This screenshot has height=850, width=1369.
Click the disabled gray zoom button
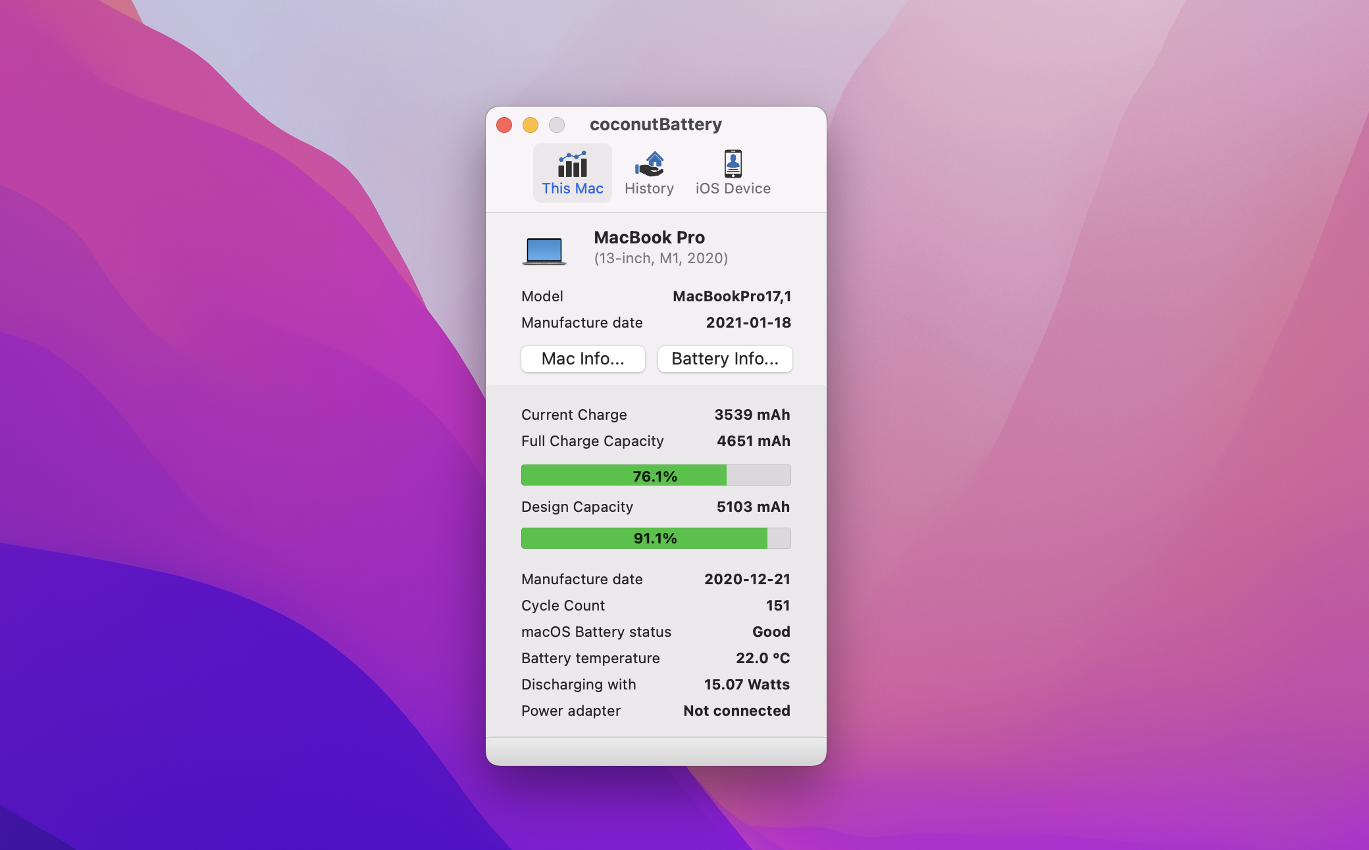[557, 125]
